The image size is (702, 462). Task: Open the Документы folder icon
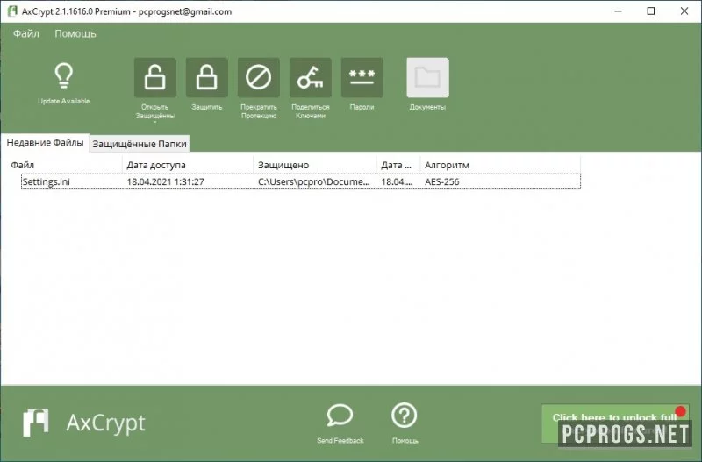click(427, 77)
